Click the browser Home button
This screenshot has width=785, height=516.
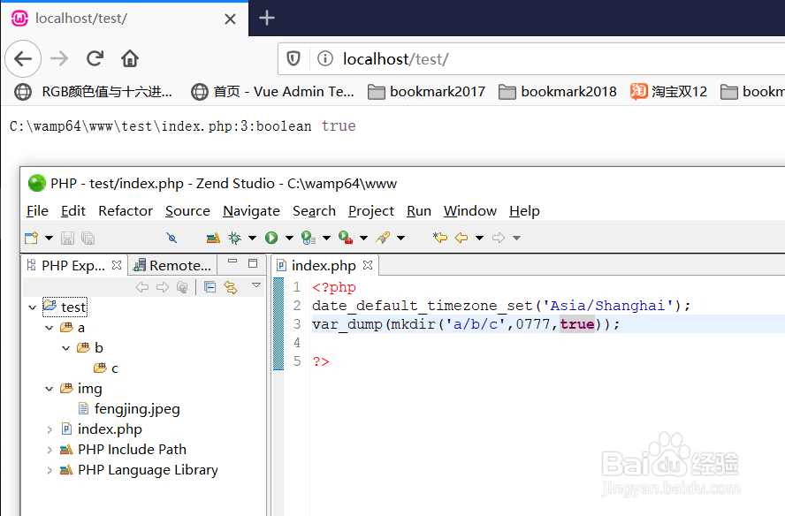click(130, 58)
